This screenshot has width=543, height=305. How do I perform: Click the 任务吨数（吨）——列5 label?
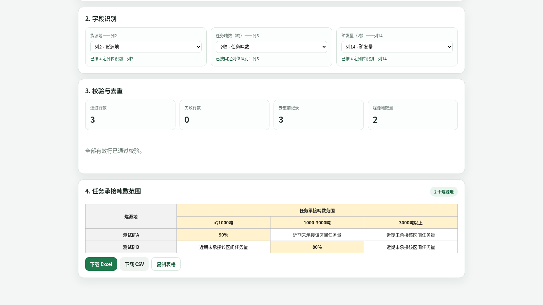(237, 36)
